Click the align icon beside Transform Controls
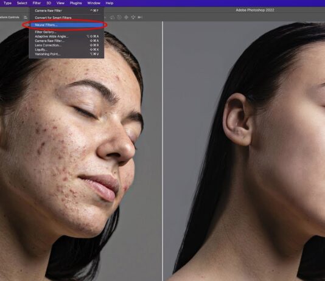325x281 pixels. [x=26, y=18]
